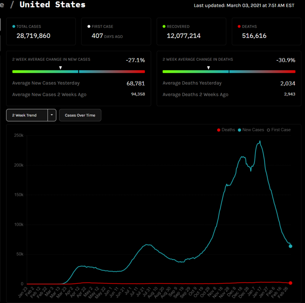Screen dimensions: 305x303
Task: Toggle the First Case marker in chart legend
Action: pos(279,130)
